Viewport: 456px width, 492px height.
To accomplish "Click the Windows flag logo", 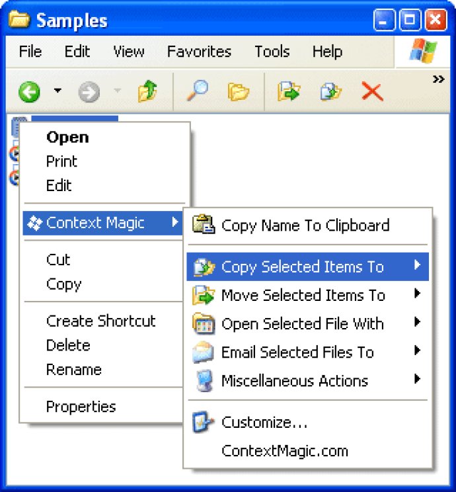I will [423, 50].
